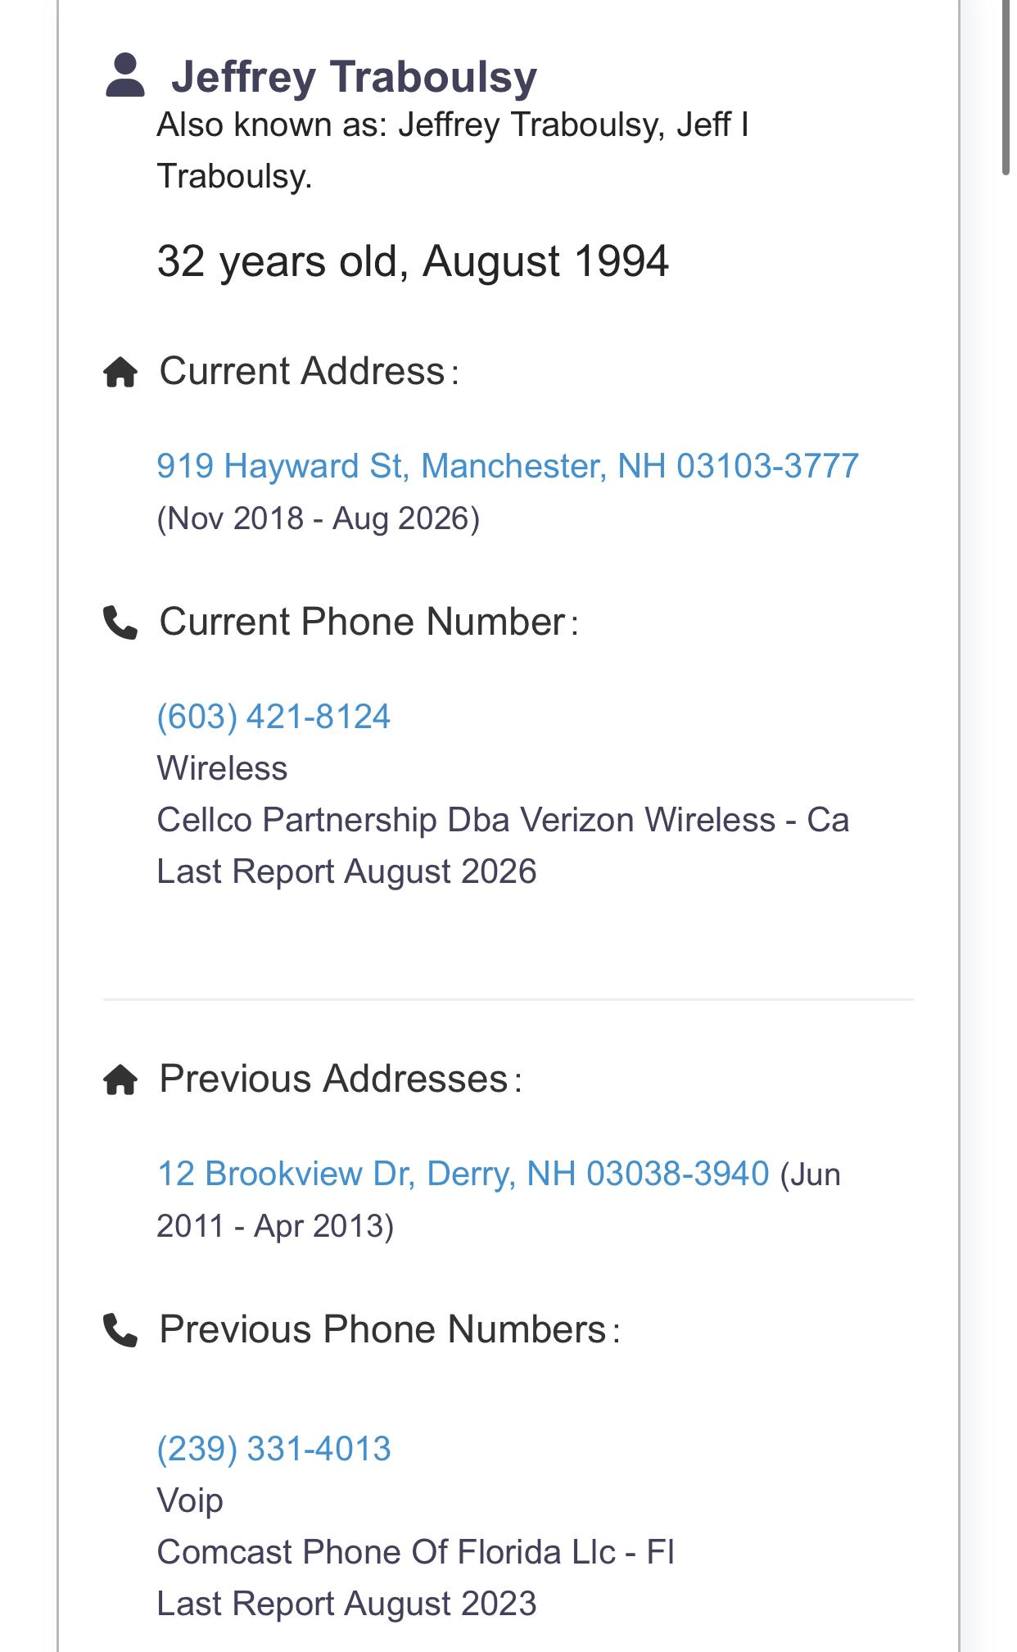Click the person icon beside Jeffrey Traboulsy
The width and height of the screenshot is (1017, 1652).
pos(125,75)
